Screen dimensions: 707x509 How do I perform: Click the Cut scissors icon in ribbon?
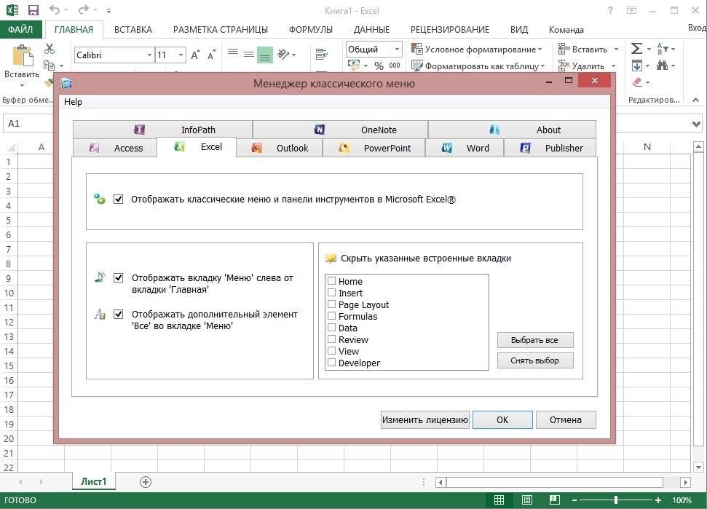49,48
